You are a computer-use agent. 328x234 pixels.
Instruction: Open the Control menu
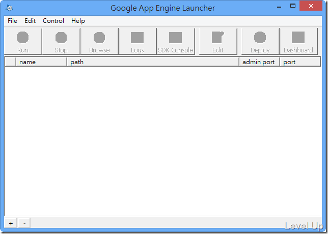tap(53, 21)
